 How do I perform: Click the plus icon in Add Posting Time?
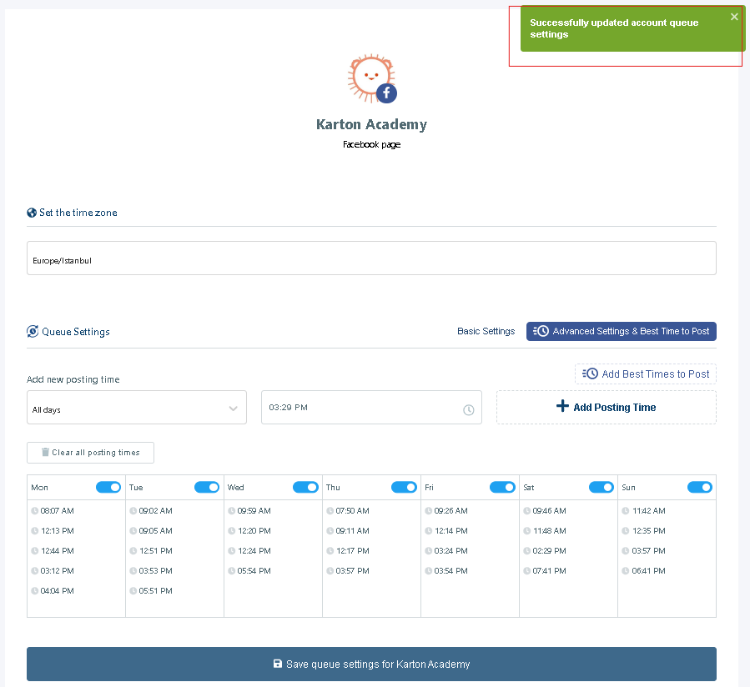click(562, 406)
